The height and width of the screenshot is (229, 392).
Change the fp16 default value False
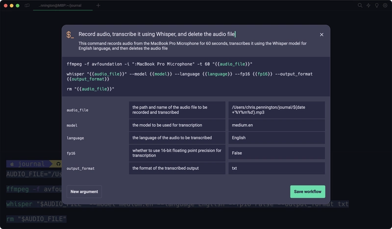coord(276,153)
